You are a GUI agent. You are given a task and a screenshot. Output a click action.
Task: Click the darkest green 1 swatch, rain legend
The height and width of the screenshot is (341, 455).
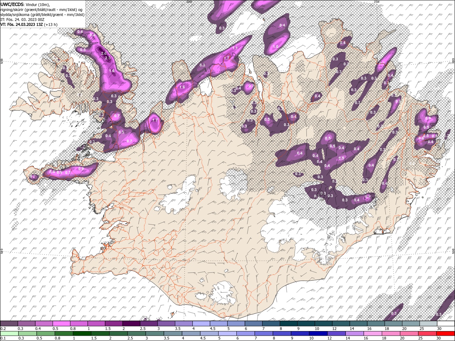pos(82,333)
